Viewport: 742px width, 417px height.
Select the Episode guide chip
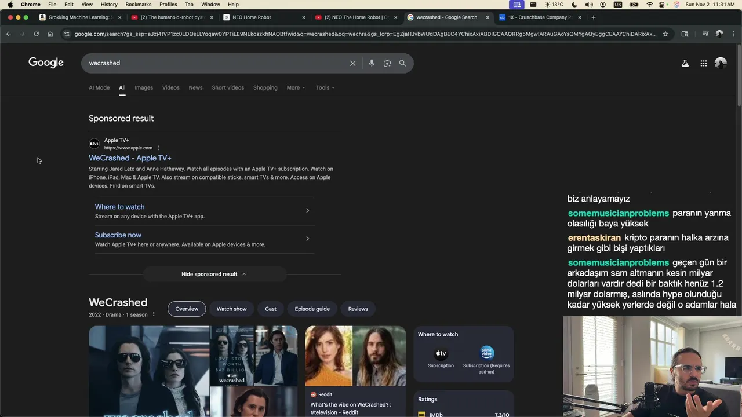pyautogui.click(x=312, y=309)
